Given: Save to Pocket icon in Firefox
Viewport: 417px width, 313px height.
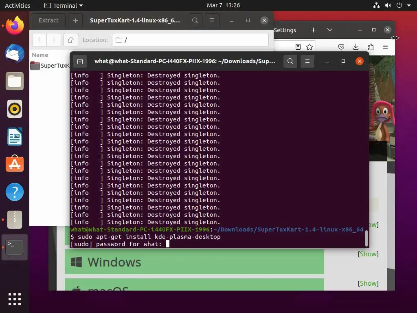Looking at the screenshot, I should 341,47.
